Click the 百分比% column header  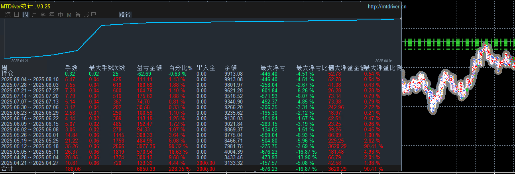(x=180, y=68)
